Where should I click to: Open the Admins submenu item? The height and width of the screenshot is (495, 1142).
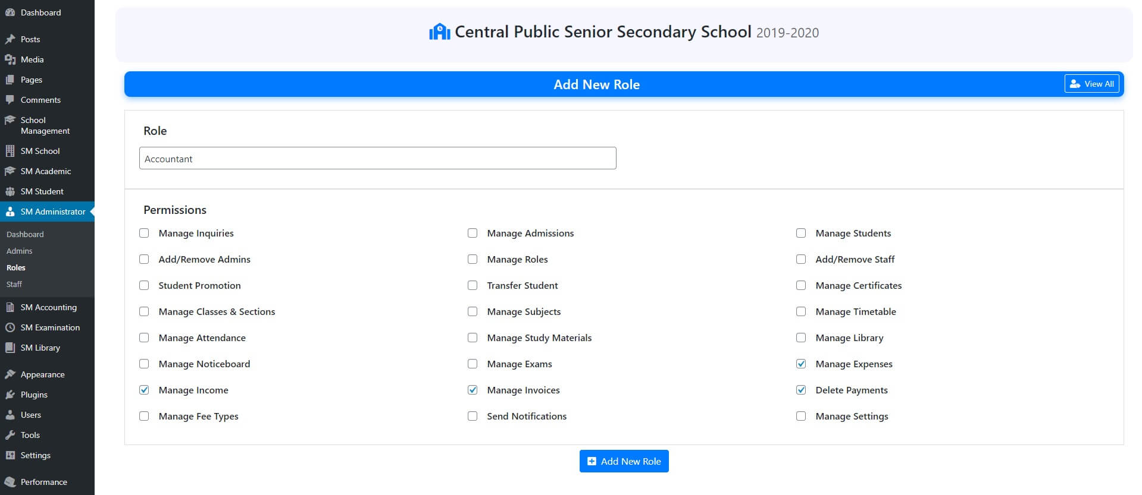[20, 251]
